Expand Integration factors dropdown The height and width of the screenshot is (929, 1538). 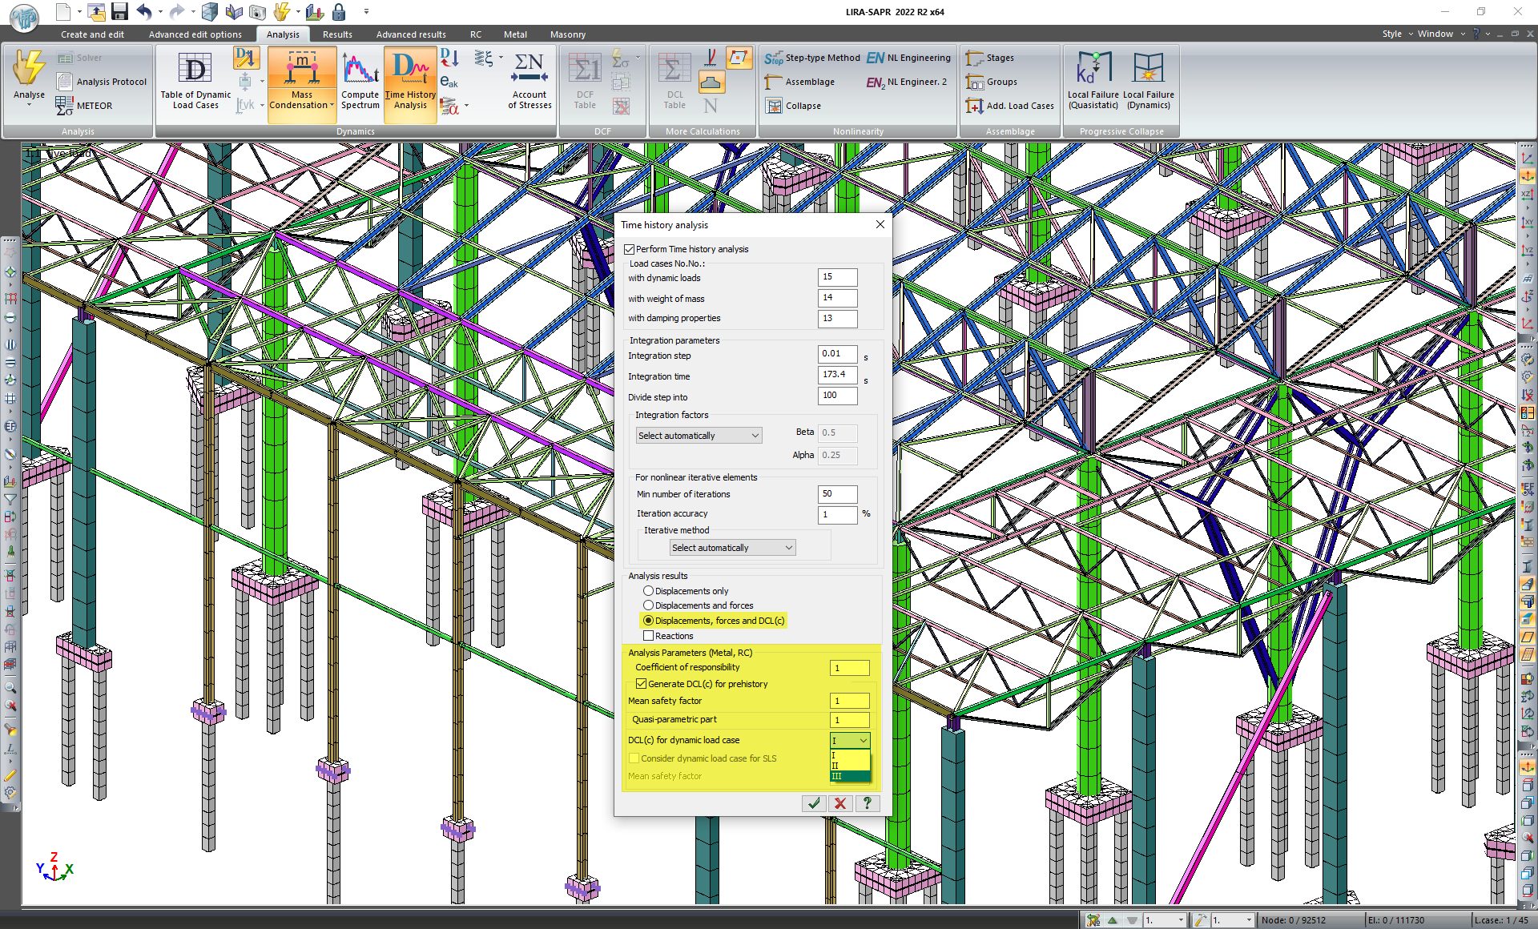699,436
